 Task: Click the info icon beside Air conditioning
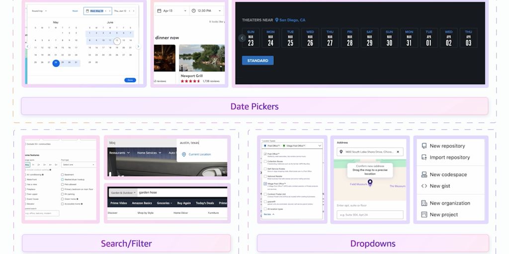(x=43, y=175)
